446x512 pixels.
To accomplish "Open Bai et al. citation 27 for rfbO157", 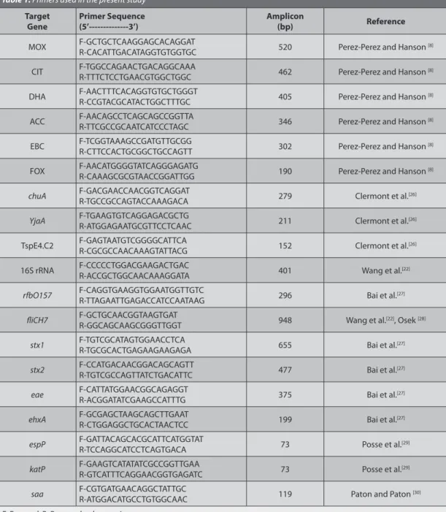I will [401, 294].
